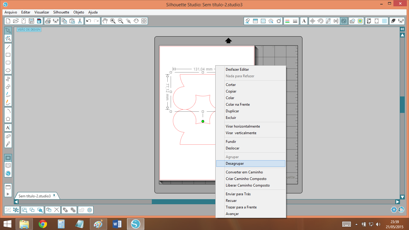Image resolution: width=409 pixels, height=230 pixels.
Task: Choose Criar Caminho Composto option
Action: click(251, 179)
